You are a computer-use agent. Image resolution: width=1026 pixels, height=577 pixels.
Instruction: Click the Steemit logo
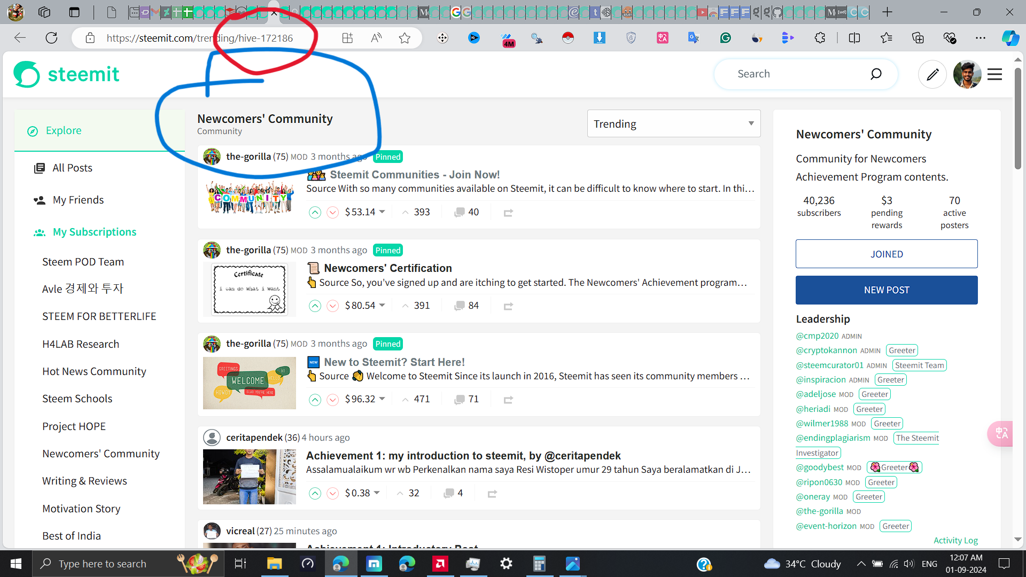(x=66, y=74)
